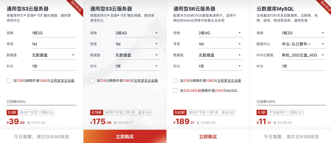Expand the RDS云硬盘 单机_SSD云盘_40G dropdown
331x143 pixels.
(304, 55)
